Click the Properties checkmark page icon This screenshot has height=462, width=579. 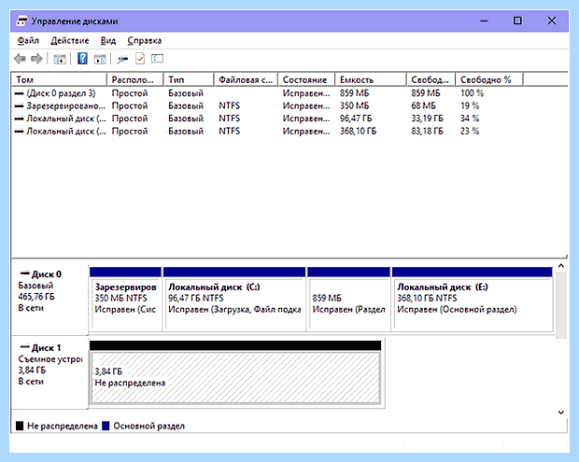(140, 59)
